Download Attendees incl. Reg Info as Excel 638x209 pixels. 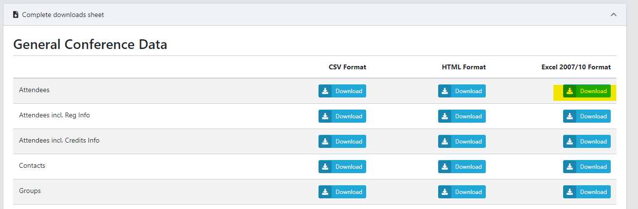pyautogui.click(x=587, y=116)
